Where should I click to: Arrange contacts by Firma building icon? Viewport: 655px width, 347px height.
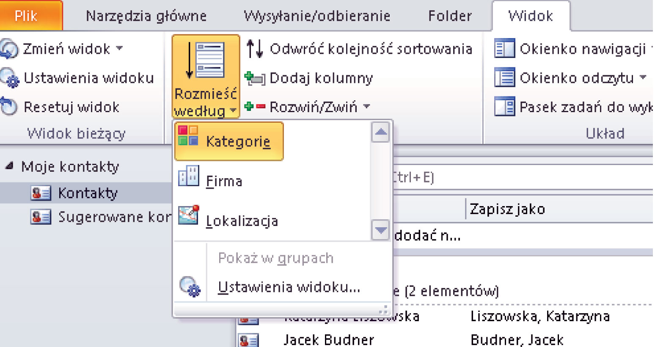pos(188,176)
